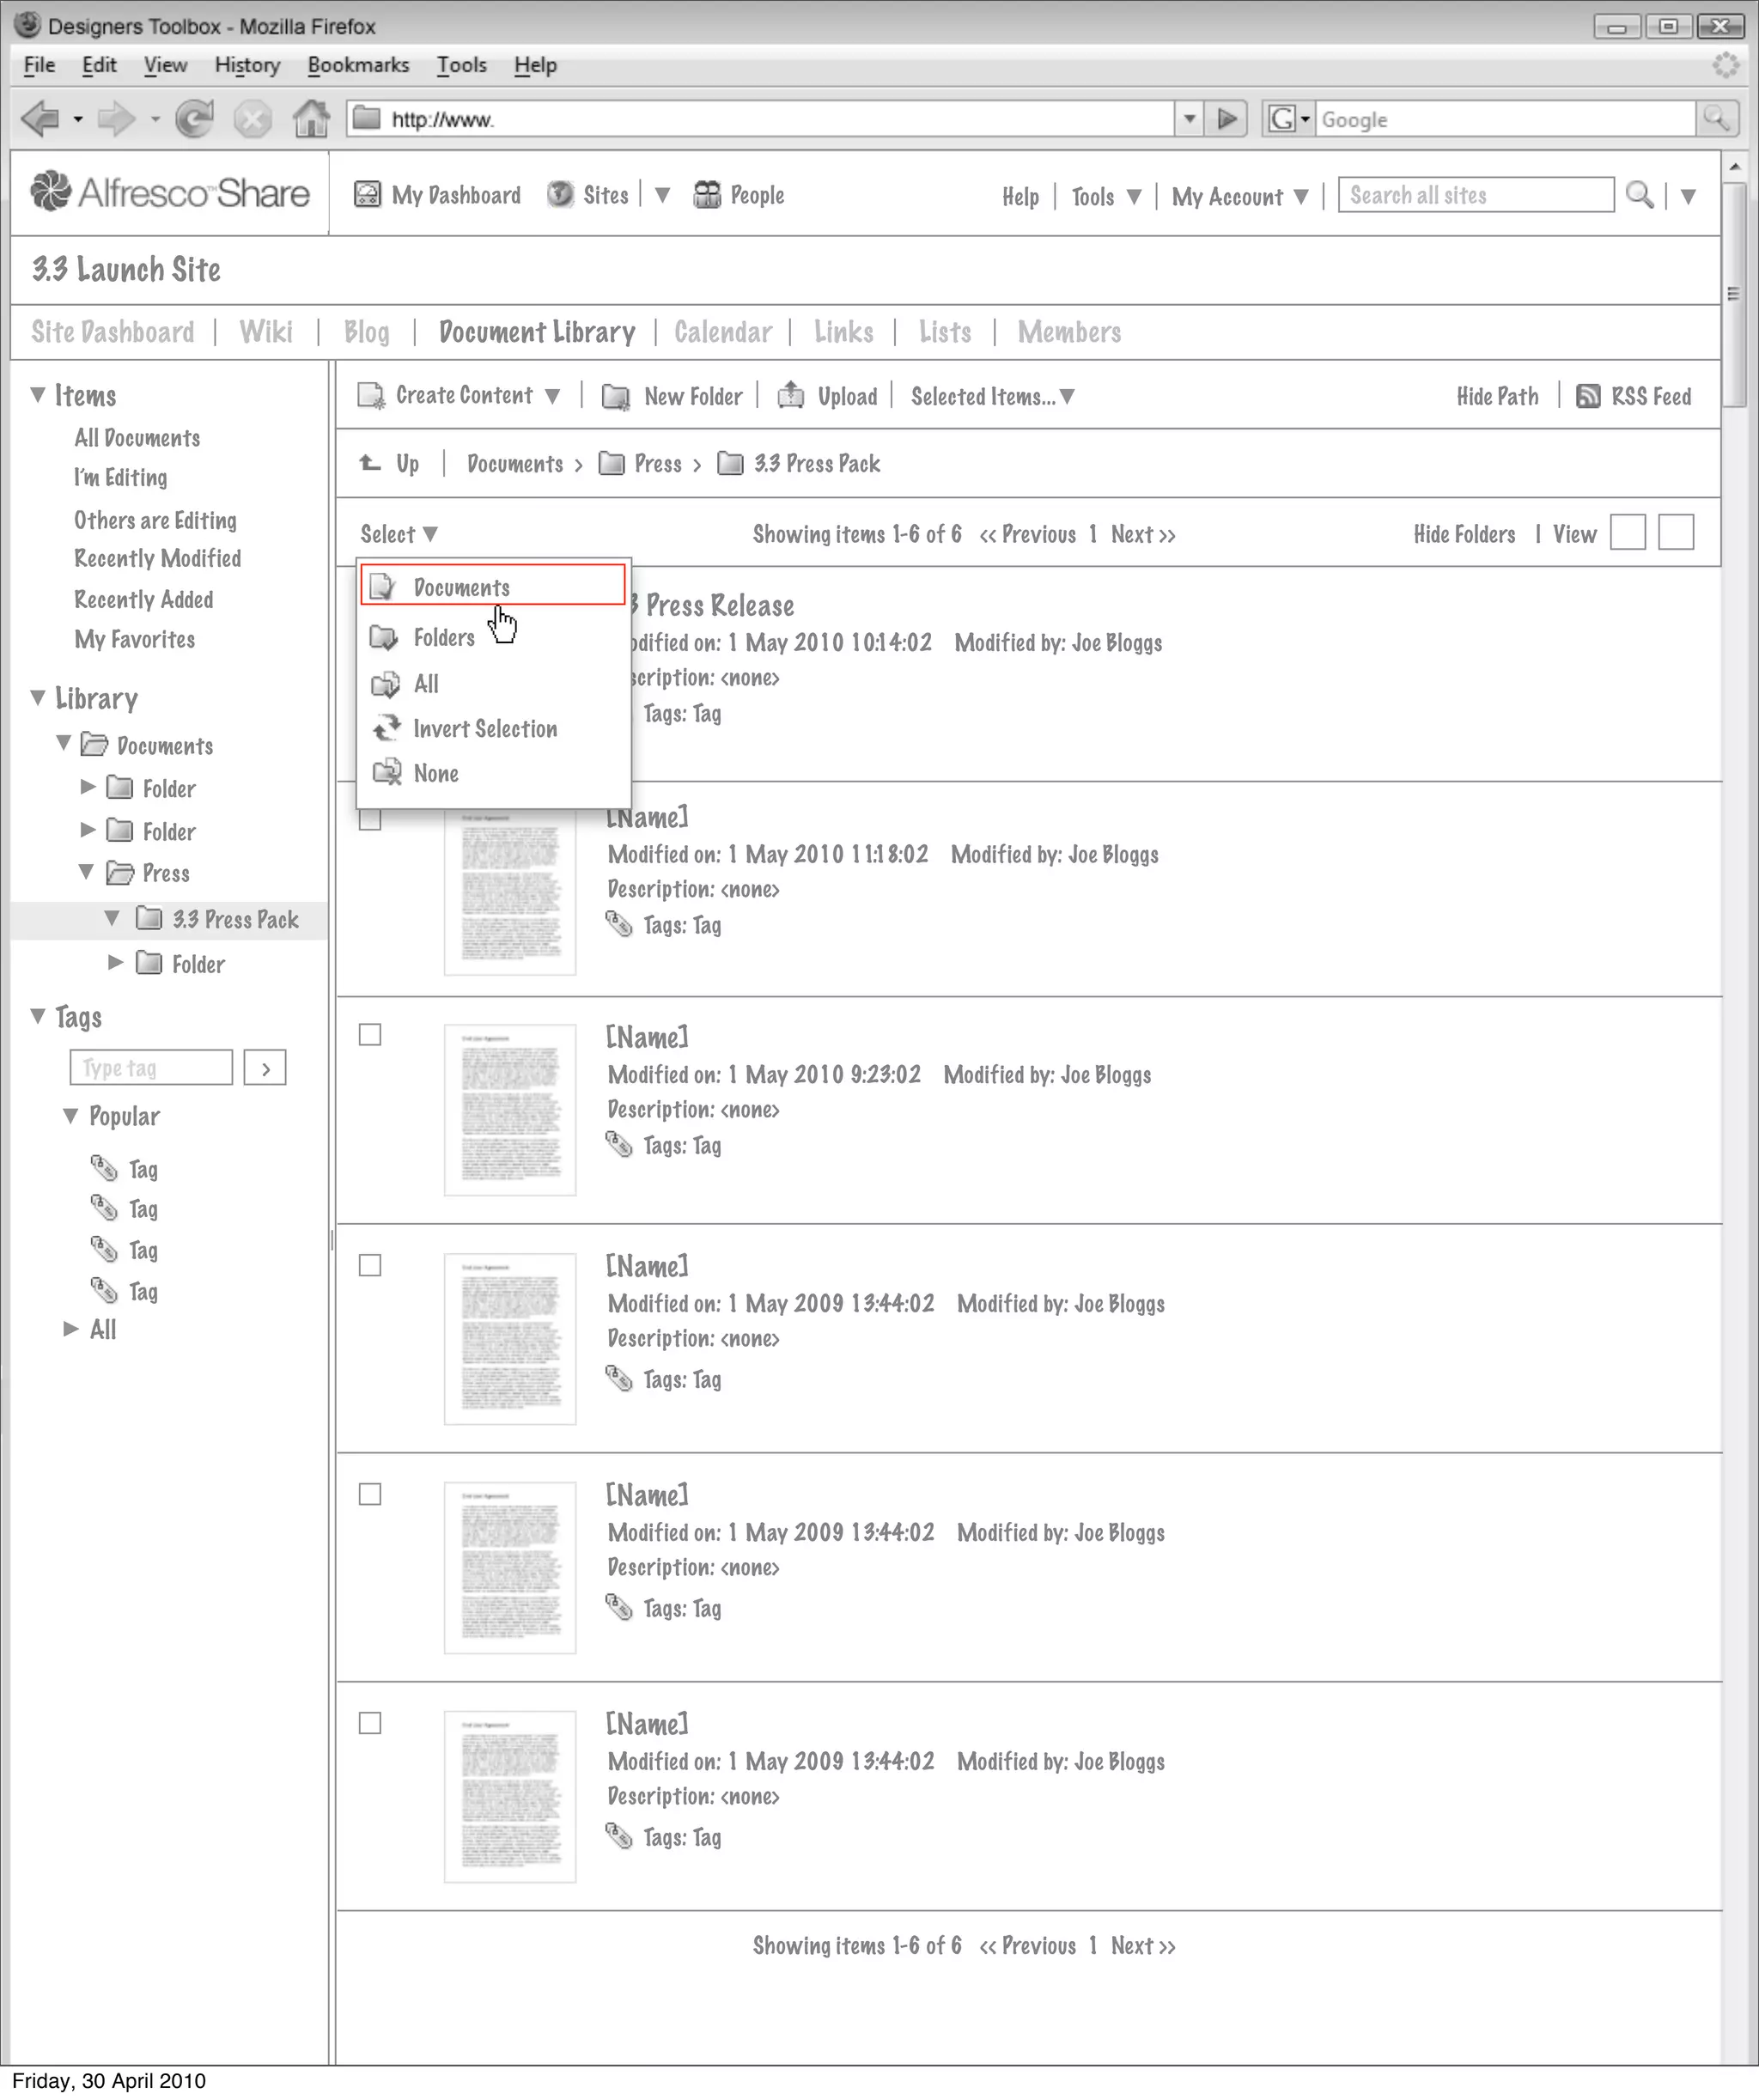Tick checkbox of 9:23:02 modified document
1759x2100 pixels.
[x=370, y=1035]
